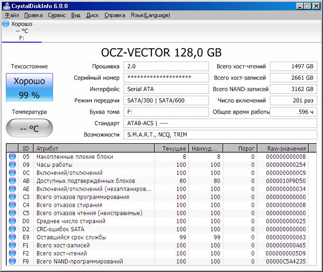323x272 pixels.
Task: Click status icon for attribute F2
Action: (x=12, y=253)
